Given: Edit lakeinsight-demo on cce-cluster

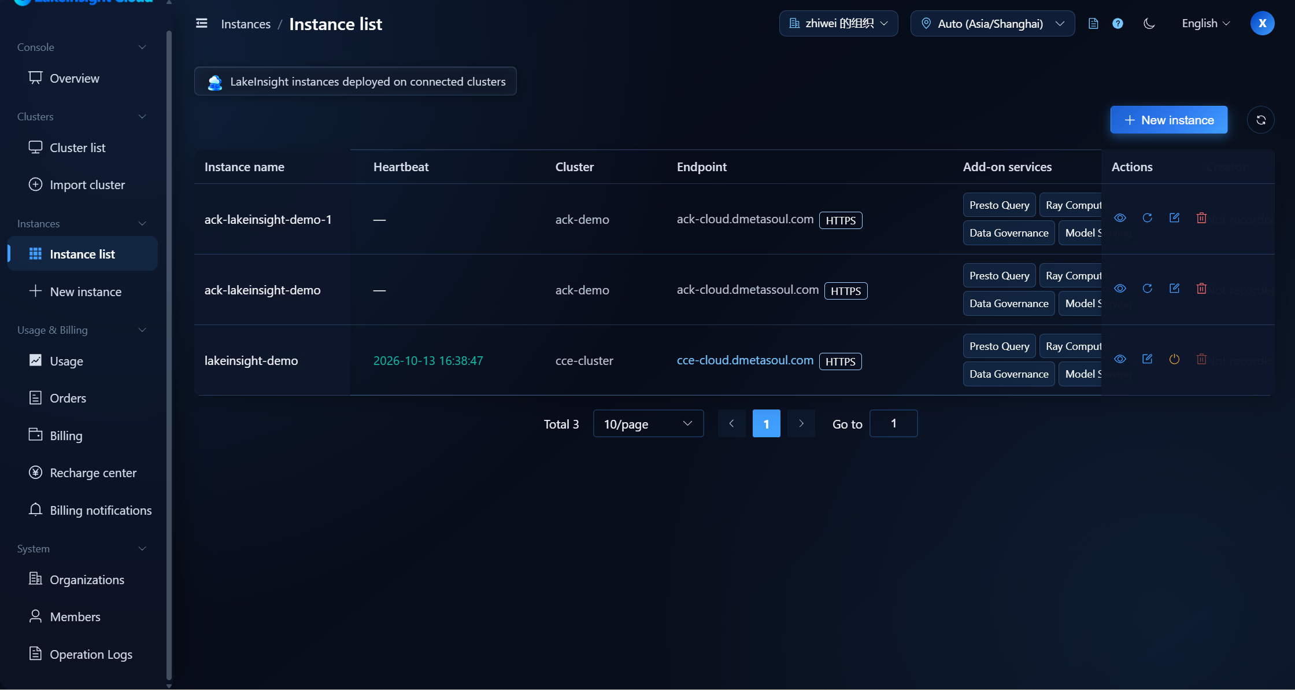Looking at the screenshot, I should coord(1147,359).
